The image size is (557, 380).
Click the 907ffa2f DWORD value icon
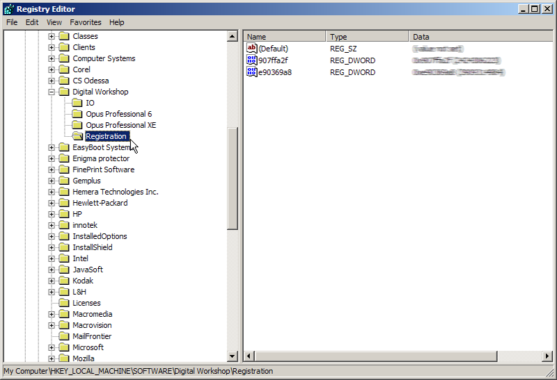tap(252, 60)
